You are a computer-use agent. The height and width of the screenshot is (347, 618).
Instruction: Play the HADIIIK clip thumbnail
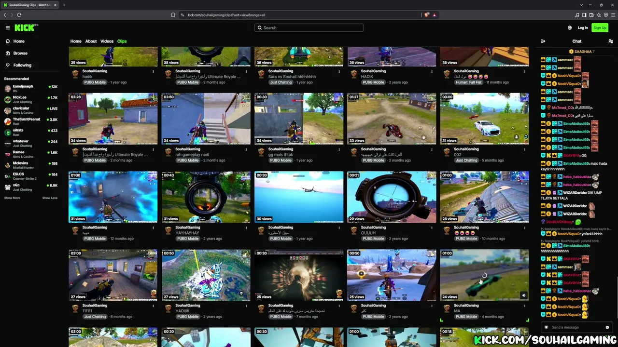click(206, 275)
